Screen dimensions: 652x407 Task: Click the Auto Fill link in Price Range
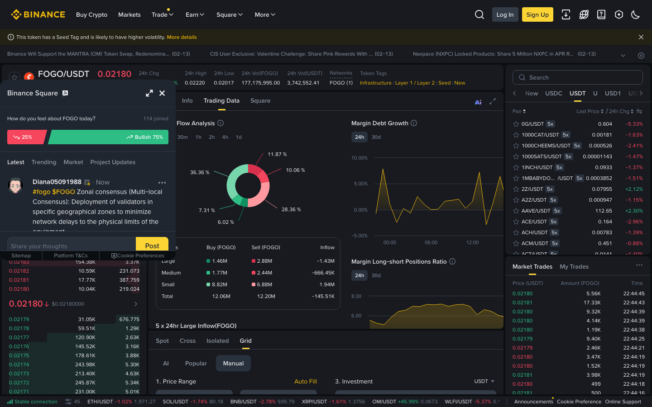click(306, 381)
